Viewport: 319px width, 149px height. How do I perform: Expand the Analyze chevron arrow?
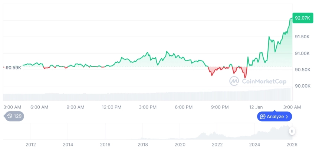point(287,117)
